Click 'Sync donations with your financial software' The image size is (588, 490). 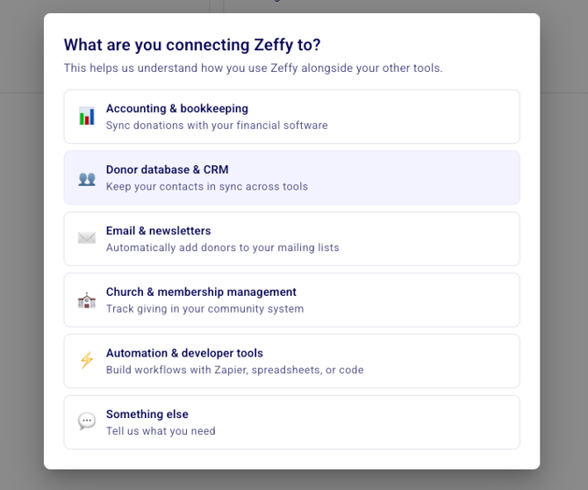[x=217, y=126]
